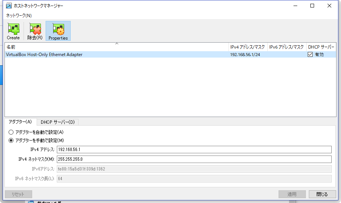Image resolution: width=341 pixels, height=203 pixels.
Task: Select アダプターを自動で設定(A) radio button
Action: [11, 132]
